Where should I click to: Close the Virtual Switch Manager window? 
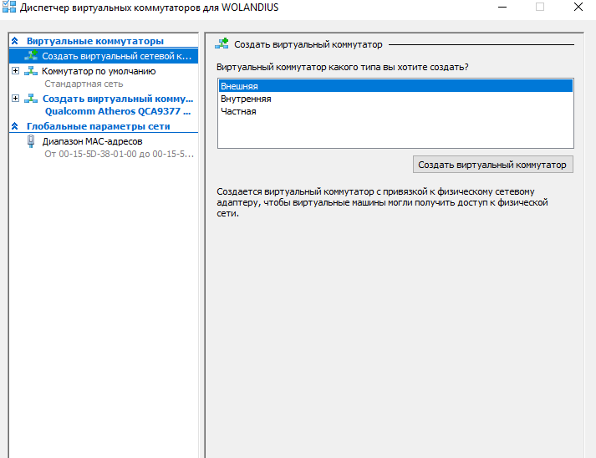pyautogui.click(x=578, y=7)
